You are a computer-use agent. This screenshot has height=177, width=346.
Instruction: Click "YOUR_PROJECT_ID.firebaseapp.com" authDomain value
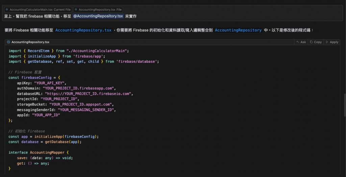coord(78,88)
